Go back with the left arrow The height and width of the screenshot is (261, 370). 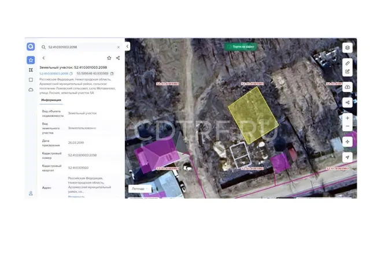click(44, 58)
